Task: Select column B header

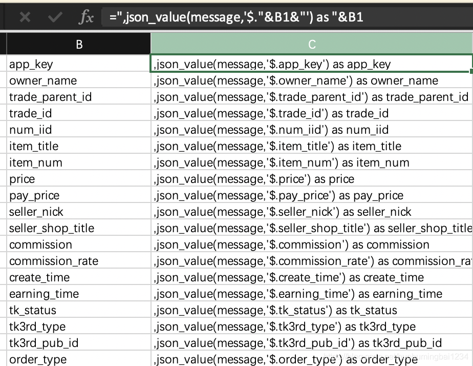Action: pyautogui.click(x=79, y=44)
